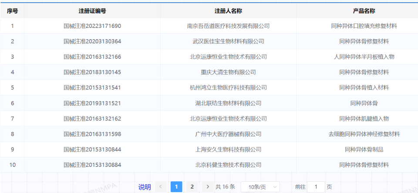Click 同种异体骨修复材料 in row 10
The width and height of the screenshot is (418, 193).
click(364, 165)
